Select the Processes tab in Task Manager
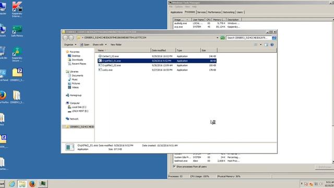This screenshot has height=188, width=334. (x=190, y=12)
